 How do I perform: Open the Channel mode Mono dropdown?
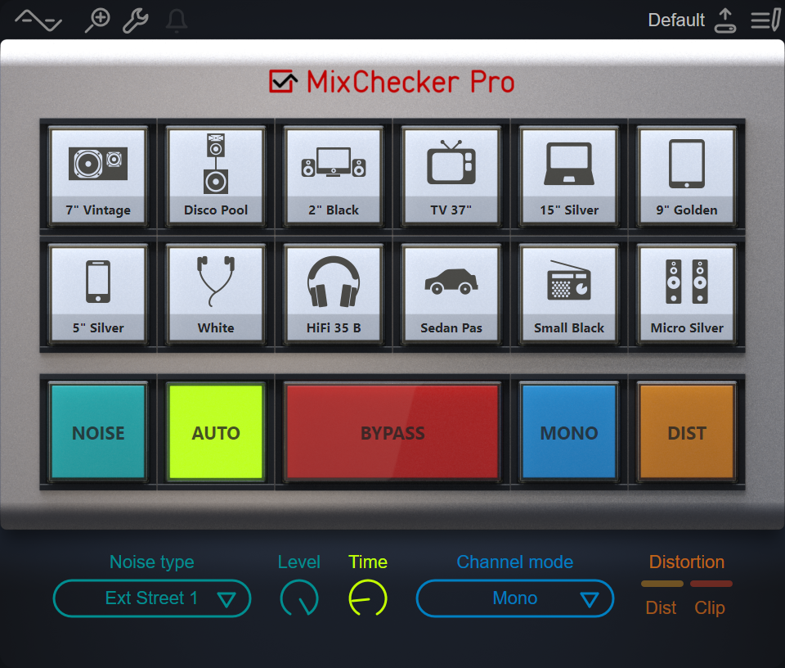point(514,598)
